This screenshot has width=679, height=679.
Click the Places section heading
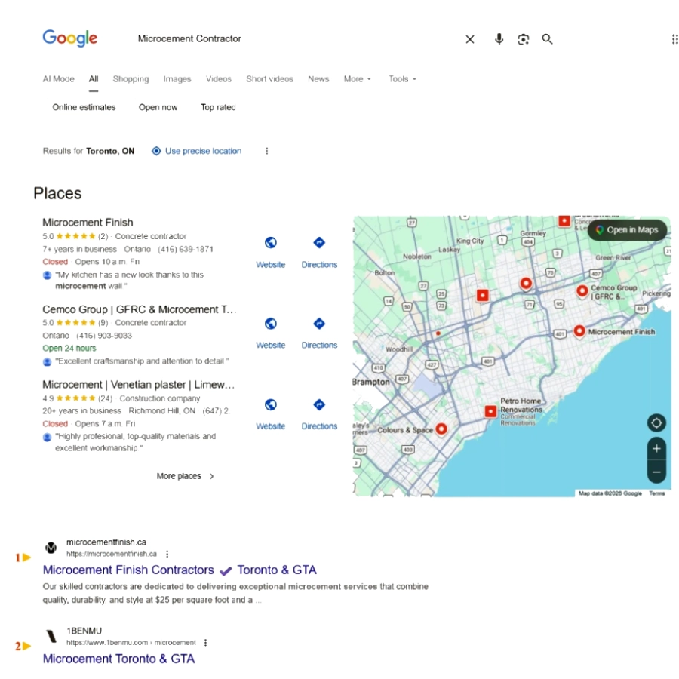pos(57,193)
